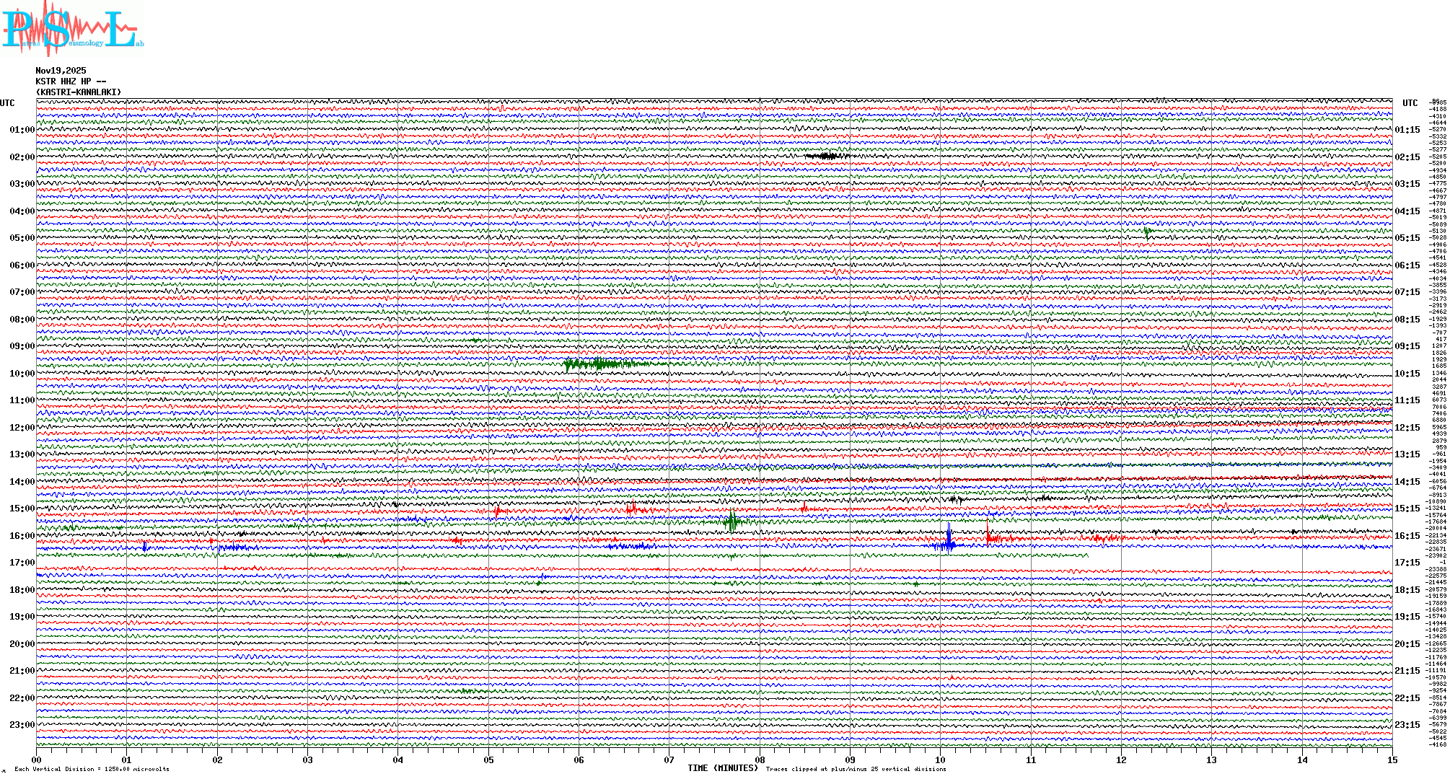Click the 12:15 label on right axis
The height and width of the screenshot is (779, 1450).
point(1407,428)
